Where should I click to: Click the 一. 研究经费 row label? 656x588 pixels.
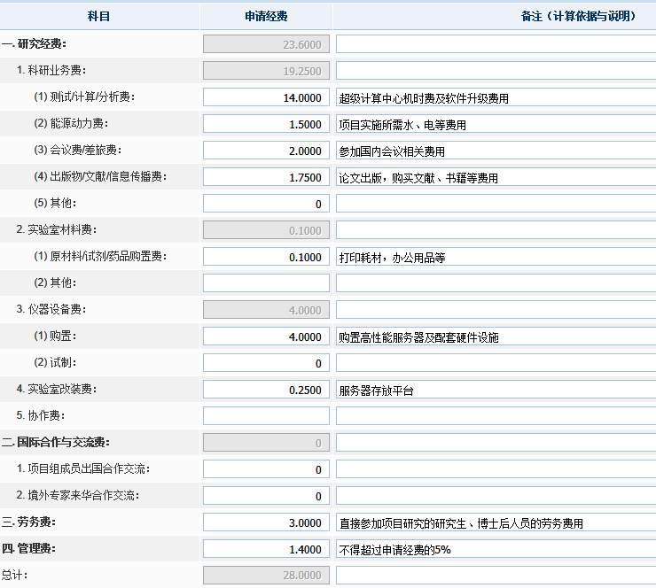34,44
